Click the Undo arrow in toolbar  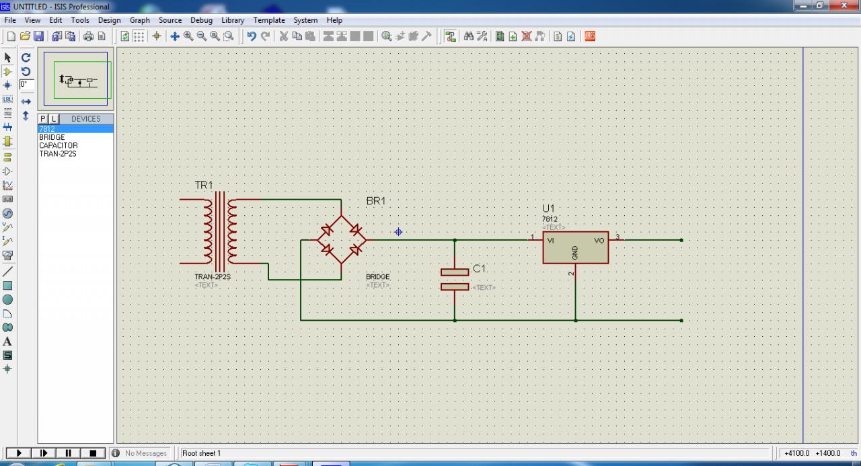pyautogui.click(x=252, y=36)
